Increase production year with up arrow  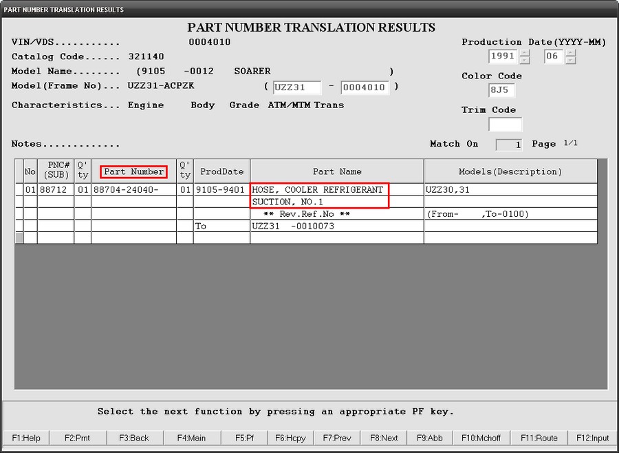pyautogui.click(x=525, y=53)
